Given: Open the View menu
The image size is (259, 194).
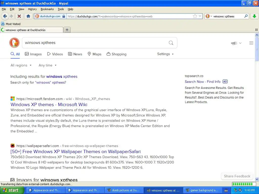Looking at the screenshot, I should tap(21, 9).
